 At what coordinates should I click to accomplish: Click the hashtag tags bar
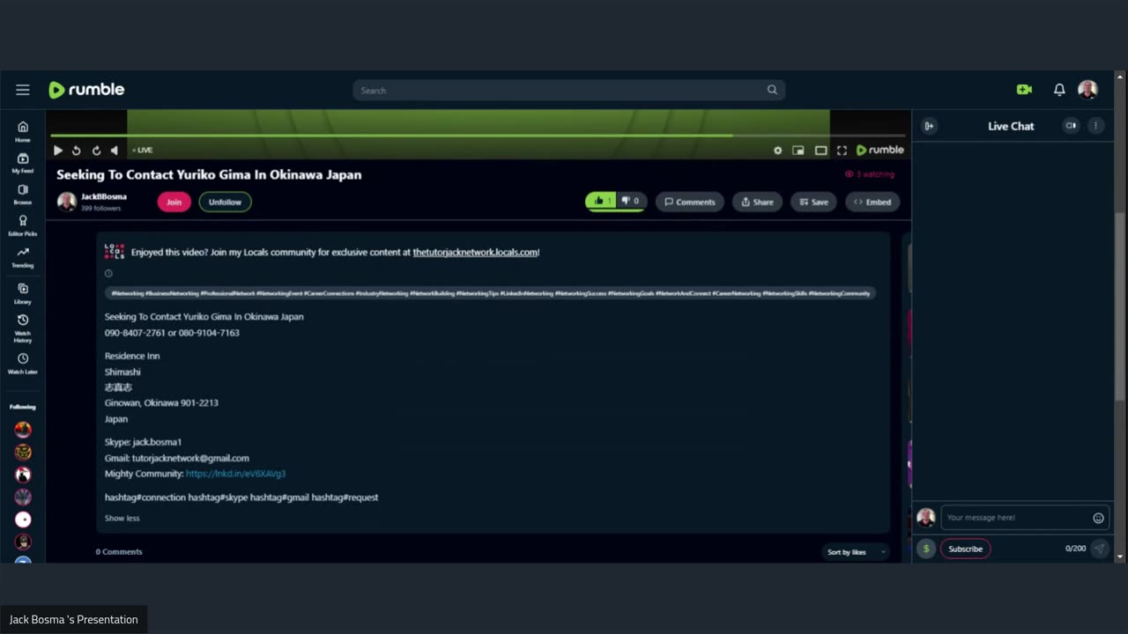pyautogui.click(x=490, y=293)
